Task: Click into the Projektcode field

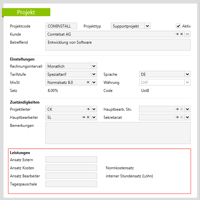Action: 61,26
